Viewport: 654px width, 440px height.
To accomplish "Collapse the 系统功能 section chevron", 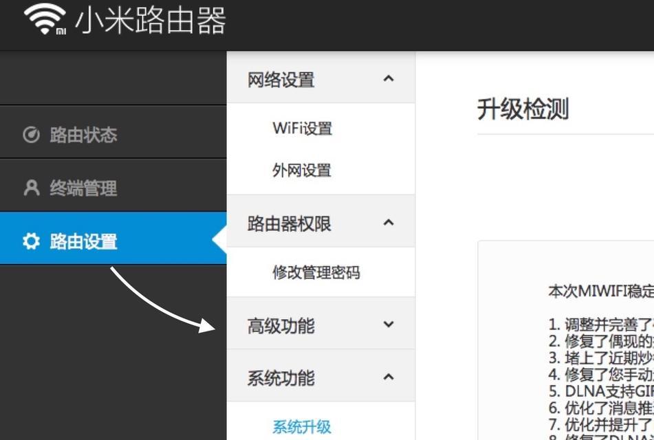I will pos(389,377).
